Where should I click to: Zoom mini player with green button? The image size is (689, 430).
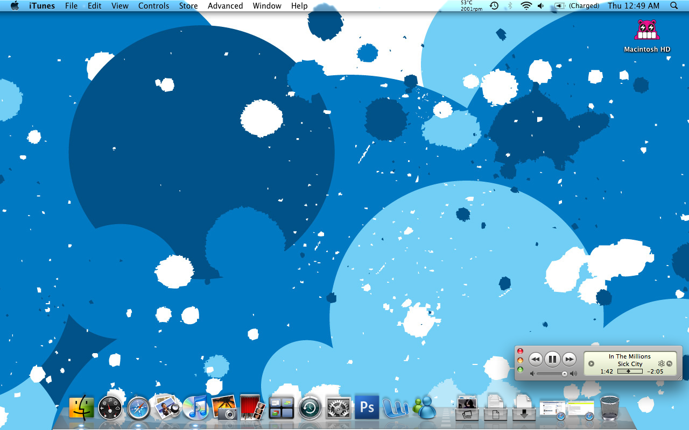tap(521, 370)
